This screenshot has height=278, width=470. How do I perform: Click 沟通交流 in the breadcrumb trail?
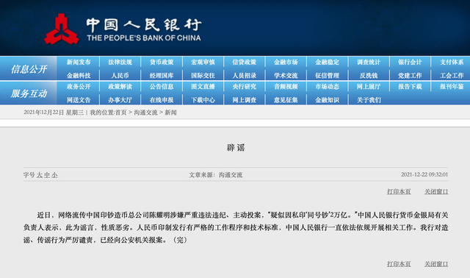click(145, 113)
